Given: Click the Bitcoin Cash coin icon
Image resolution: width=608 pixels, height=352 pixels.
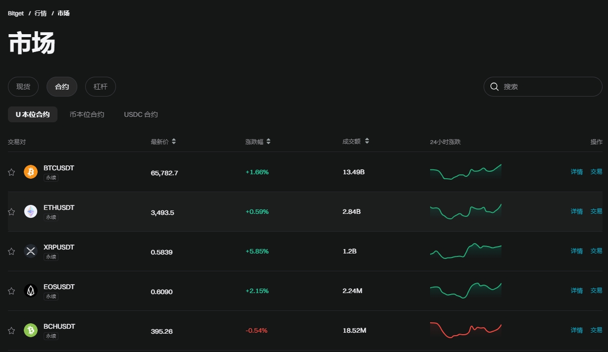Looking at the screenshot, I should (31, 330).
